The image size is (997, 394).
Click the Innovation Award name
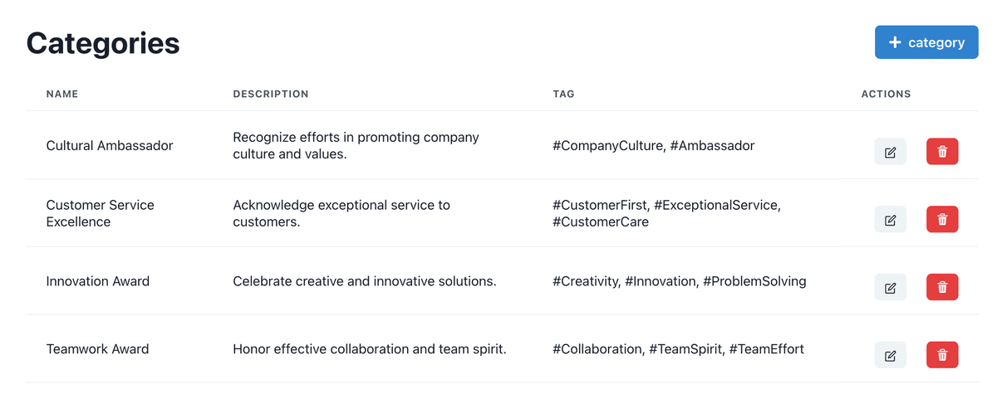coord(98,281)
